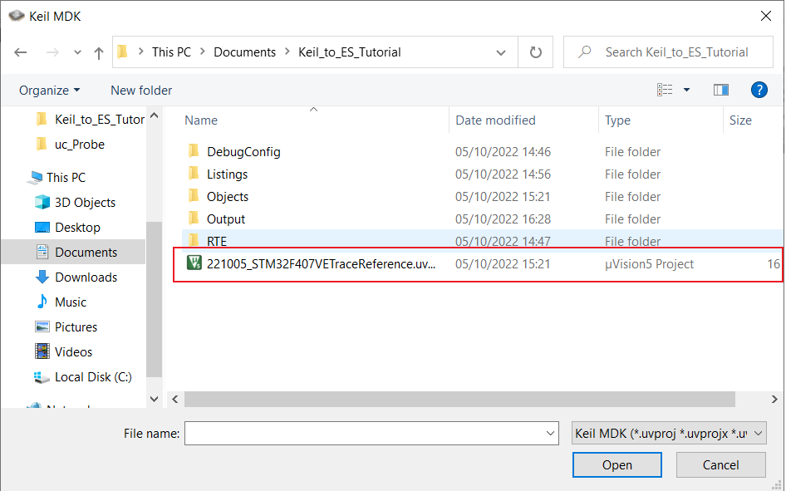Image resolution: width=786 pixels, height=491 pixels.
Task: Expand the File name history dropdown
Action: (550, 433)
